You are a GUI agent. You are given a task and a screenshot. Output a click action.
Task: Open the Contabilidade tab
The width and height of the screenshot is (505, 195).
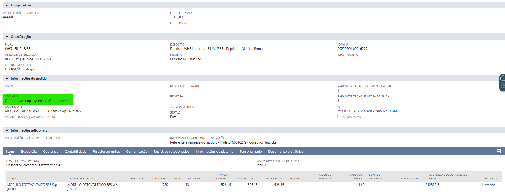coord(75,152)
